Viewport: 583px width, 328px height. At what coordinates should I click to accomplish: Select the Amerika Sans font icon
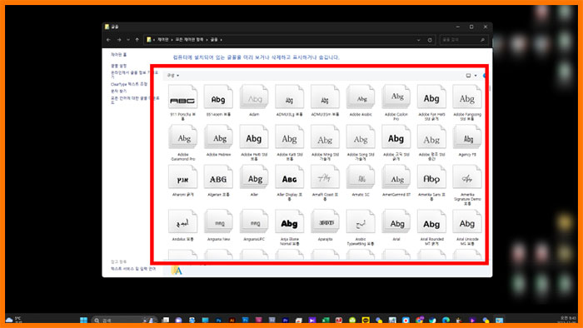tap(431, 177)
